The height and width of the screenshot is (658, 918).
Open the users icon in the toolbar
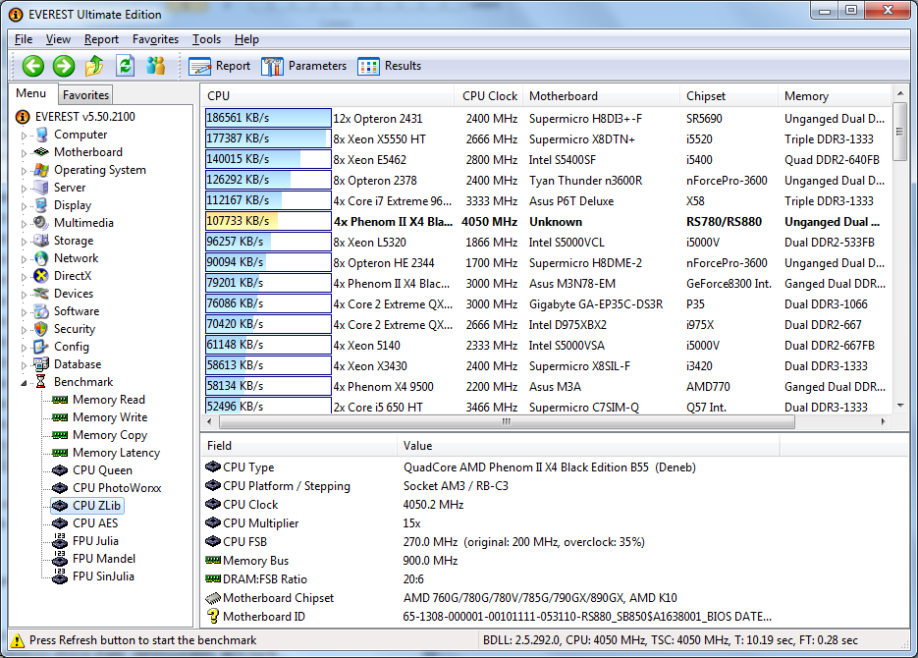[x=156, y=66]
